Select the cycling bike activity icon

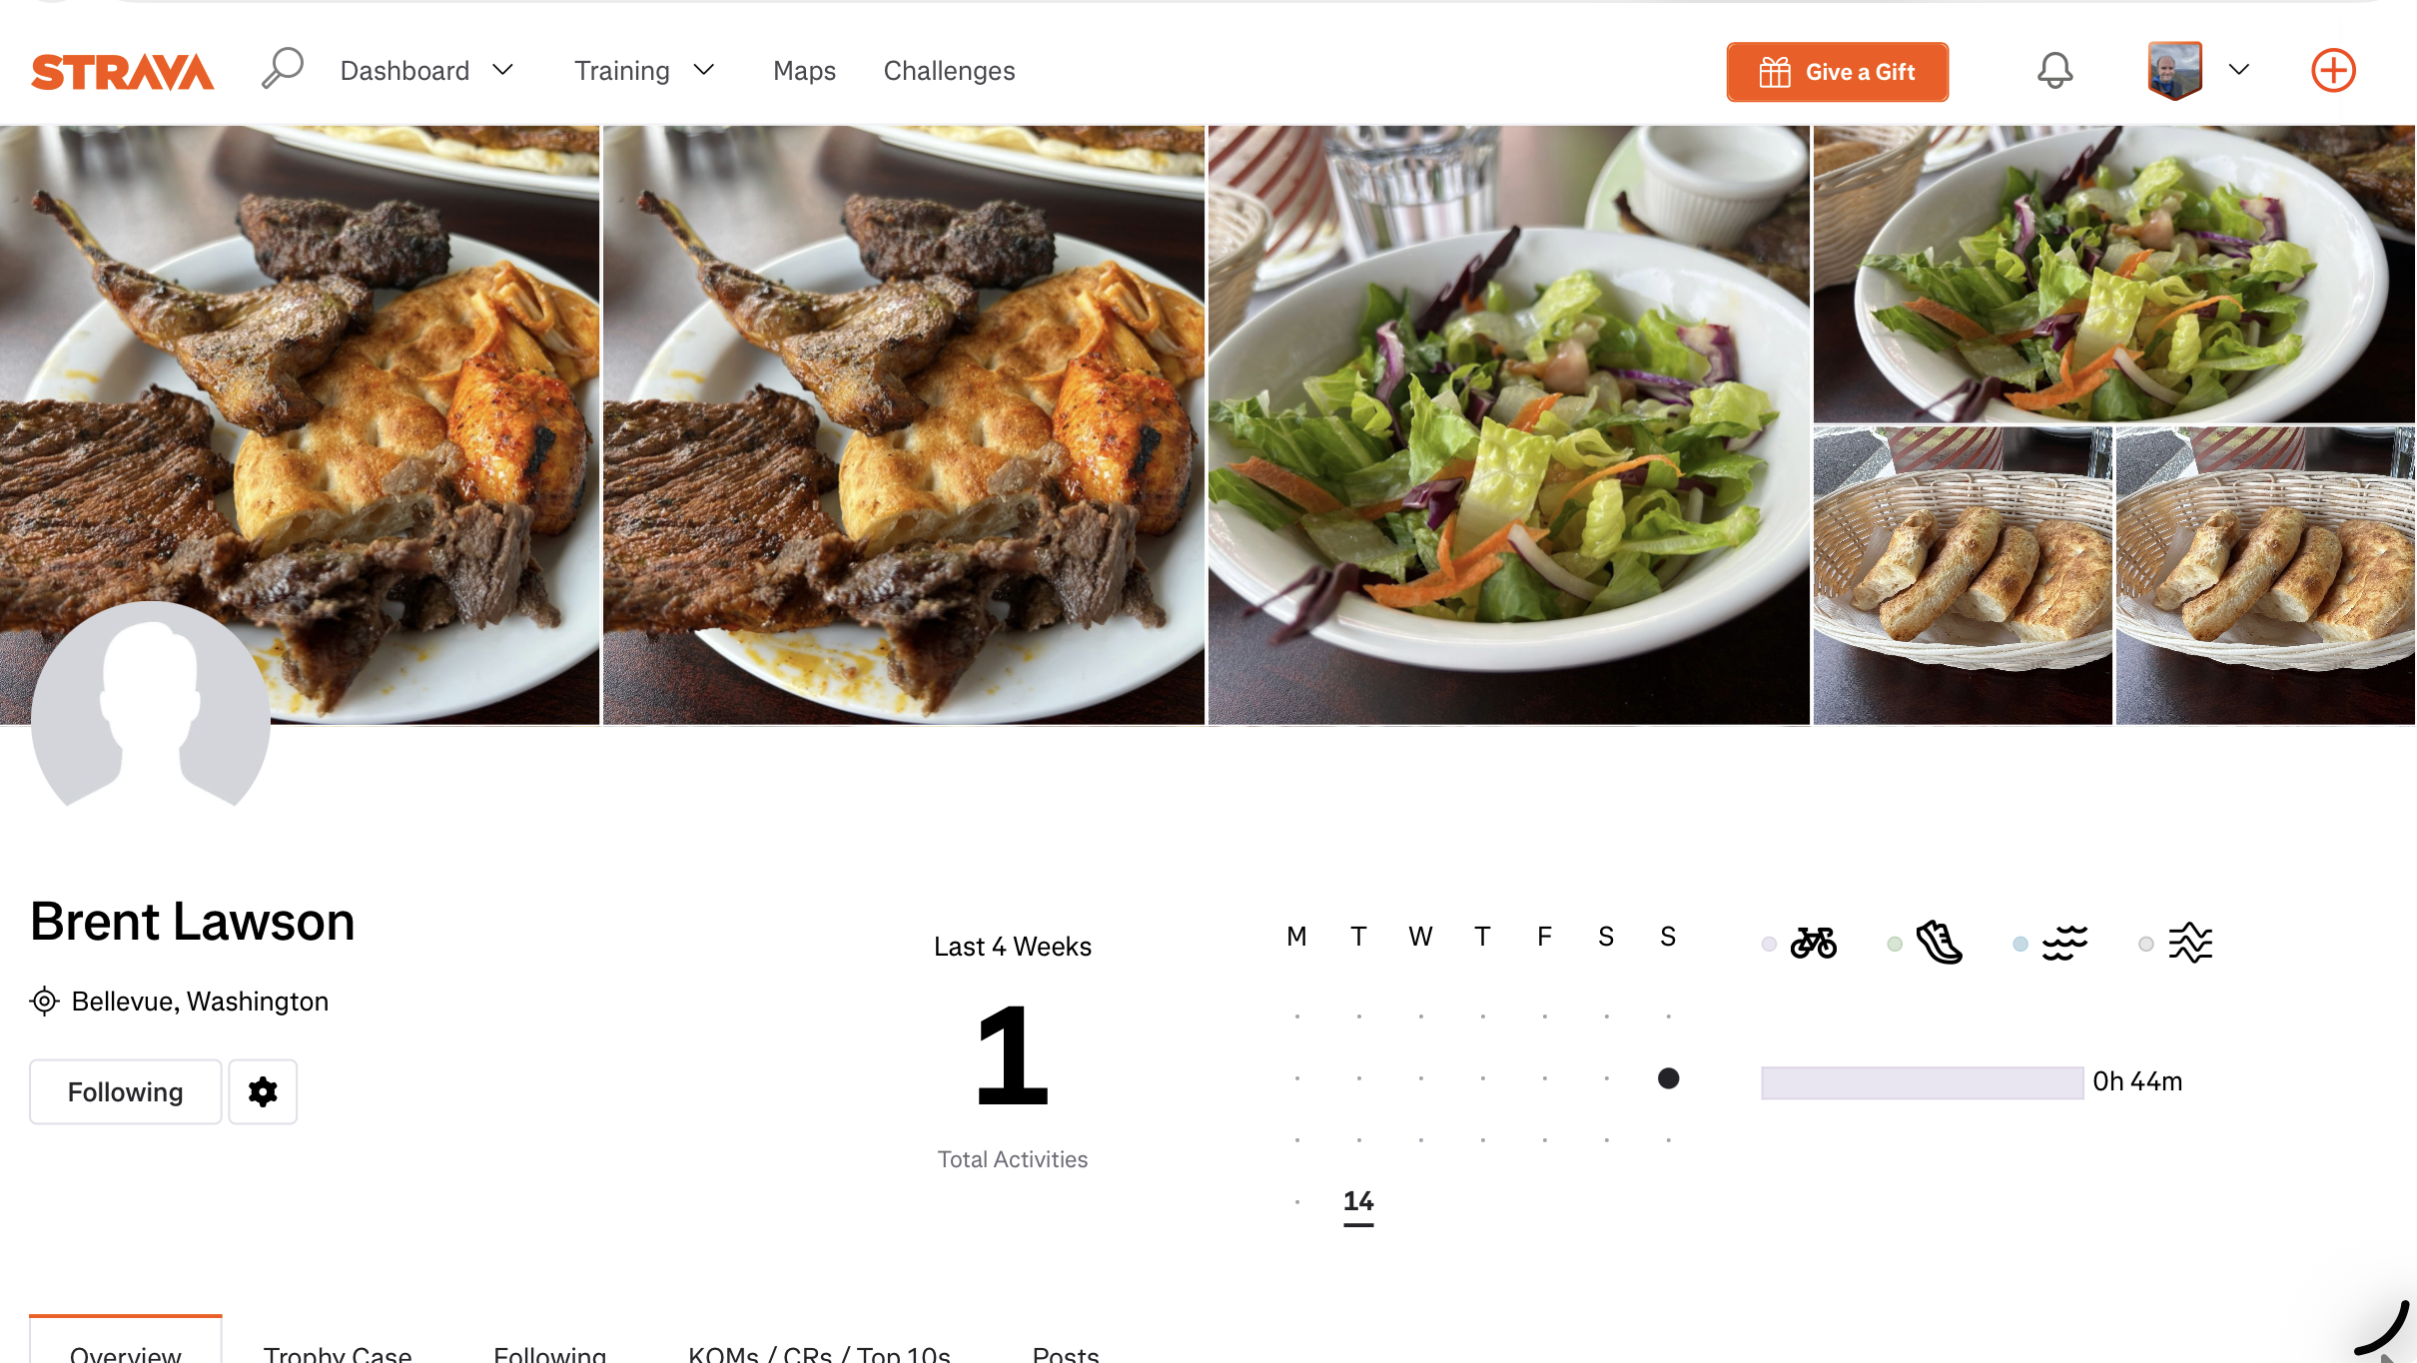coord(1813,942)
